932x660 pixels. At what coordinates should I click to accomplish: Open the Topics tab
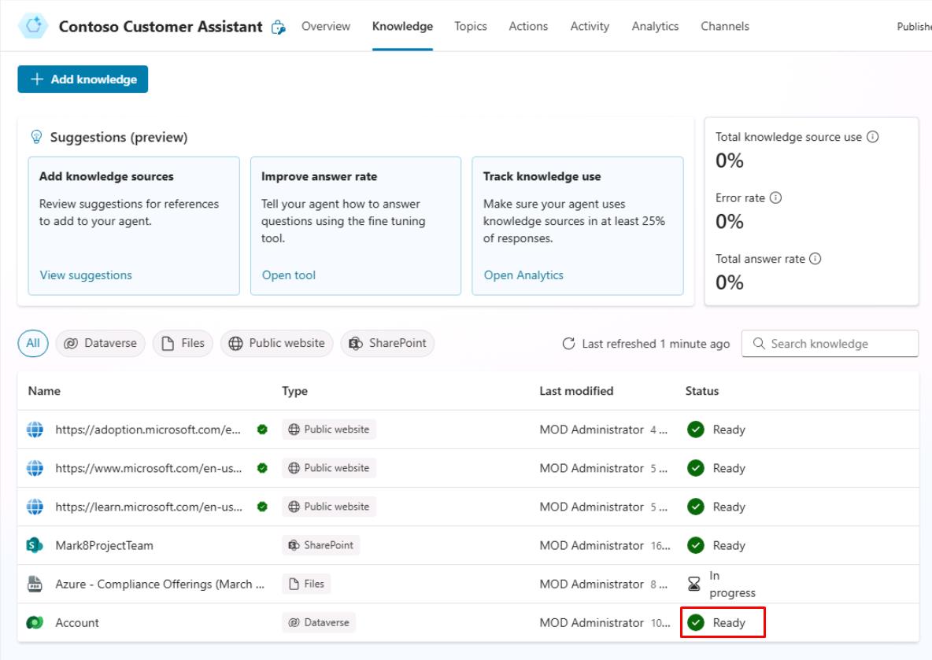click(470, 26)
